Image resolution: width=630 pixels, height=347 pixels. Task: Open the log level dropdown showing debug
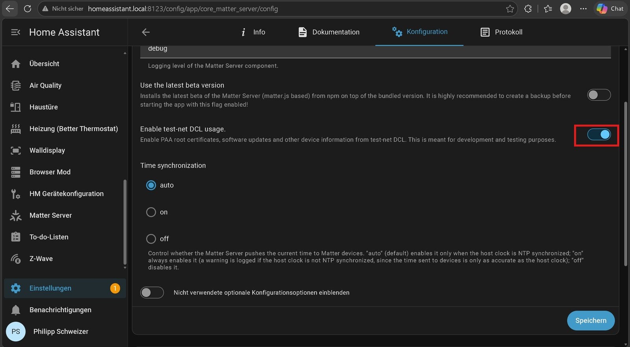coord(376,52)
